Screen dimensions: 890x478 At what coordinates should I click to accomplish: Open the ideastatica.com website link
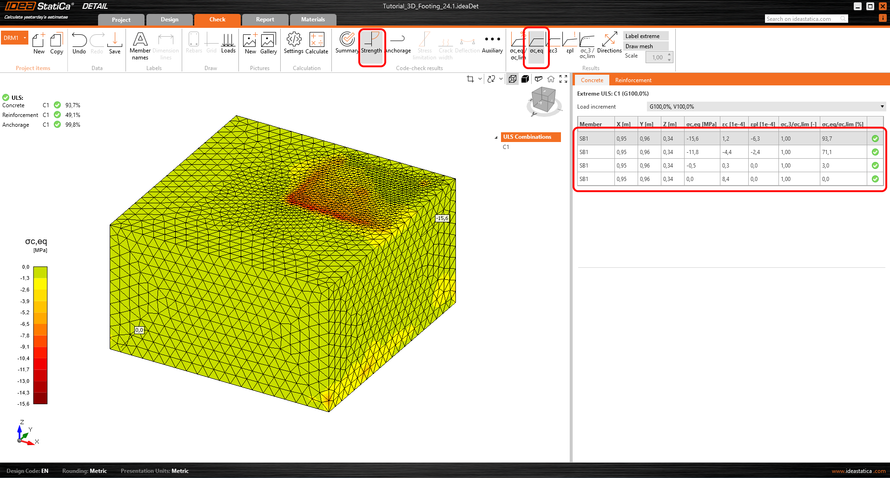[858, 471]
